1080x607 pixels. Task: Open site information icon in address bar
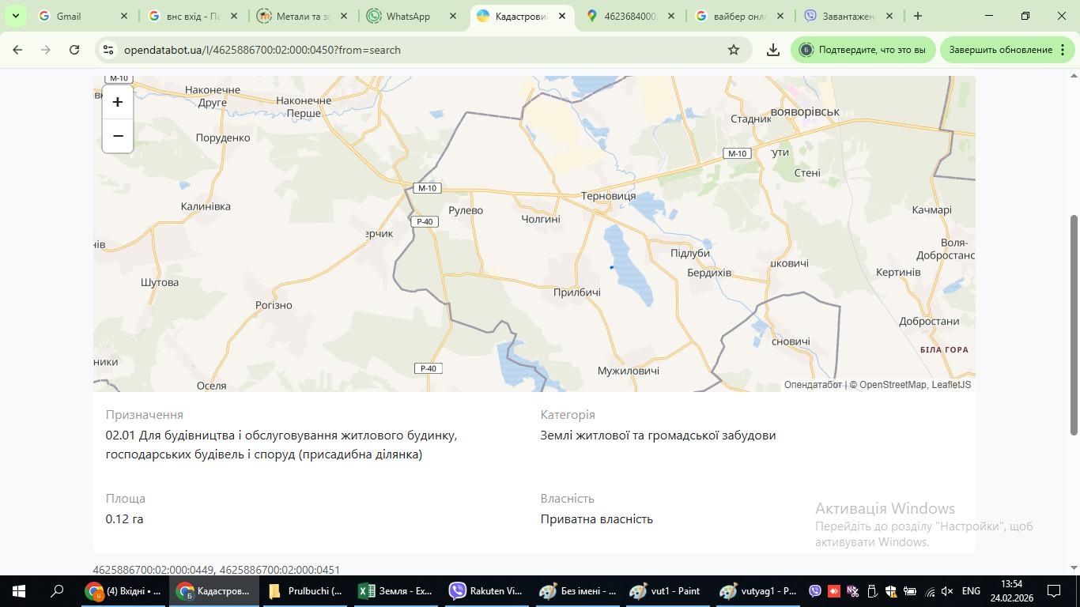109,50
